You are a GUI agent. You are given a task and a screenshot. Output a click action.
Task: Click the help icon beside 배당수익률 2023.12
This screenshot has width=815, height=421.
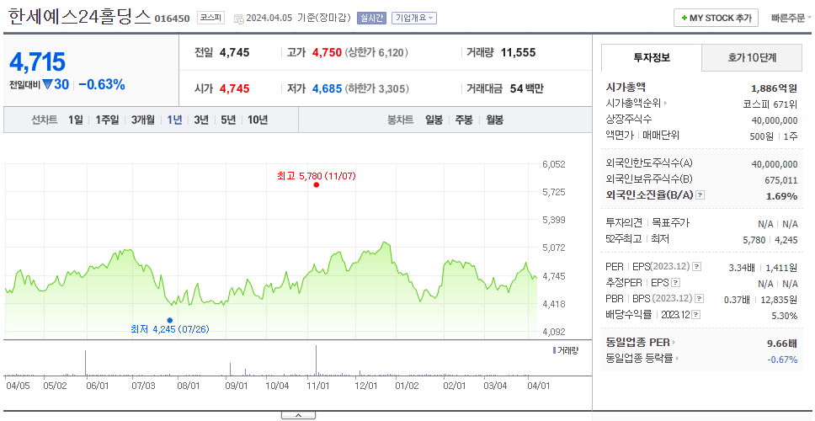[696, 315]
